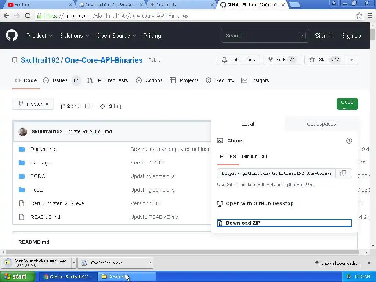
Task: Switch to the Codespaces tab
Action: [321, 124]
